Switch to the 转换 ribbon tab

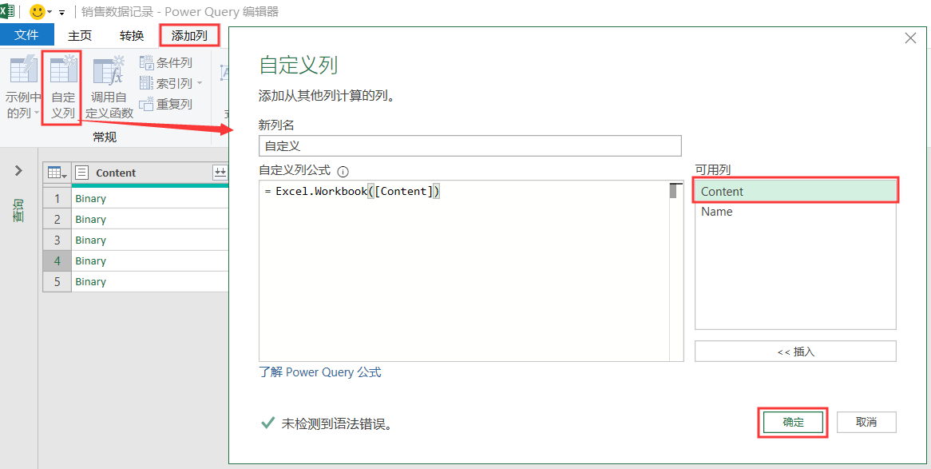pyautogui.click(x=131, y=36)
